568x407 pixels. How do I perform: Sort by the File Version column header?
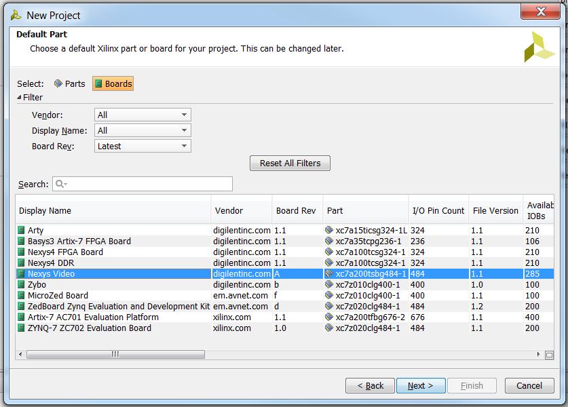496,211
